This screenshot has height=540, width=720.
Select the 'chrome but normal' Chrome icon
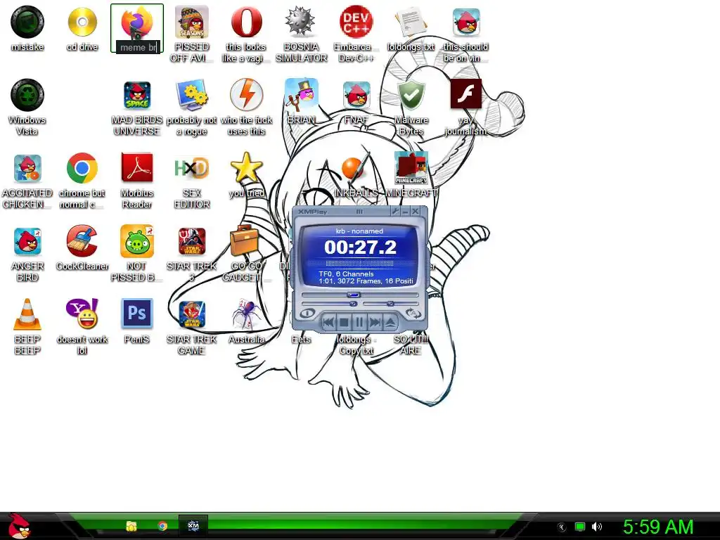coord(82,168)
